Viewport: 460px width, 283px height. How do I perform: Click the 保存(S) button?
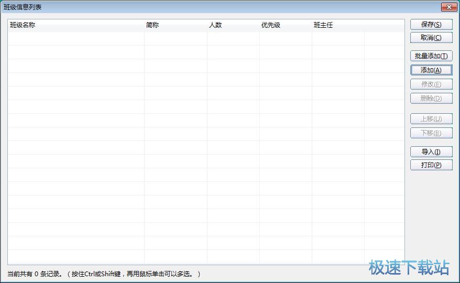pyautogui.click(x=431, y=24)
